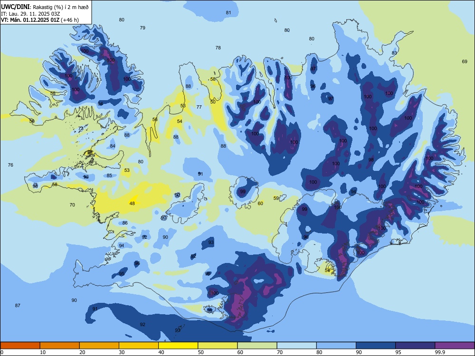Click the map value '76' in west
This screenshot has height=356, width=475.
[x=10, y=165]
